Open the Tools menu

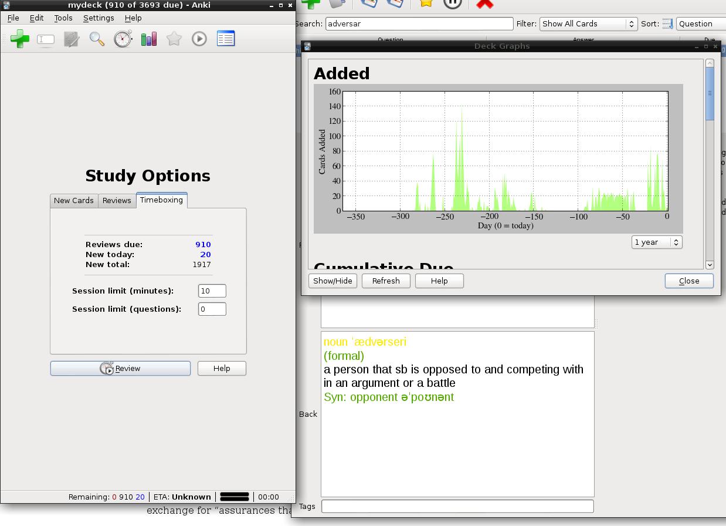pyautogui.click(x=63, y=18)
